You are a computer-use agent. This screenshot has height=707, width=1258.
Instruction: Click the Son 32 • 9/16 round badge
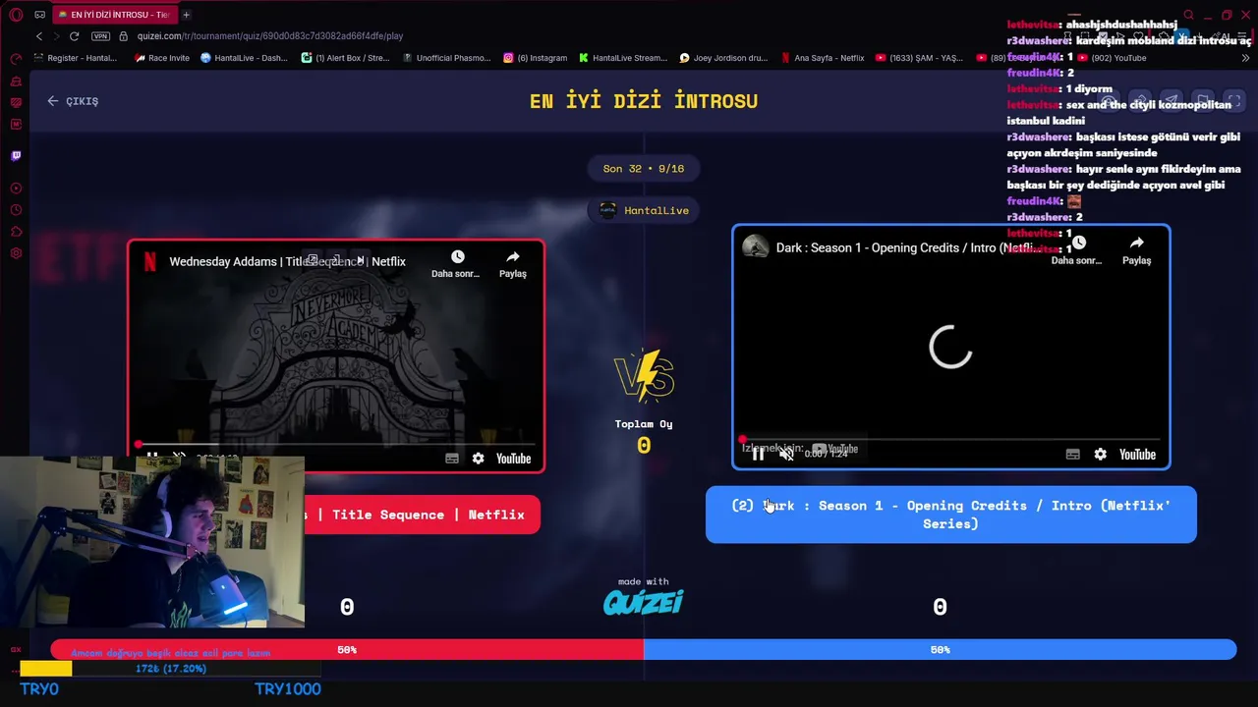click(644, 169)
